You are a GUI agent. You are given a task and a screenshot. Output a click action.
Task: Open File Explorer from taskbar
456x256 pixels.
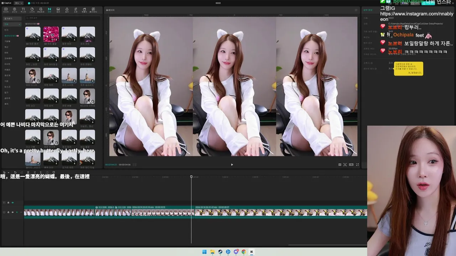[212, 252]
